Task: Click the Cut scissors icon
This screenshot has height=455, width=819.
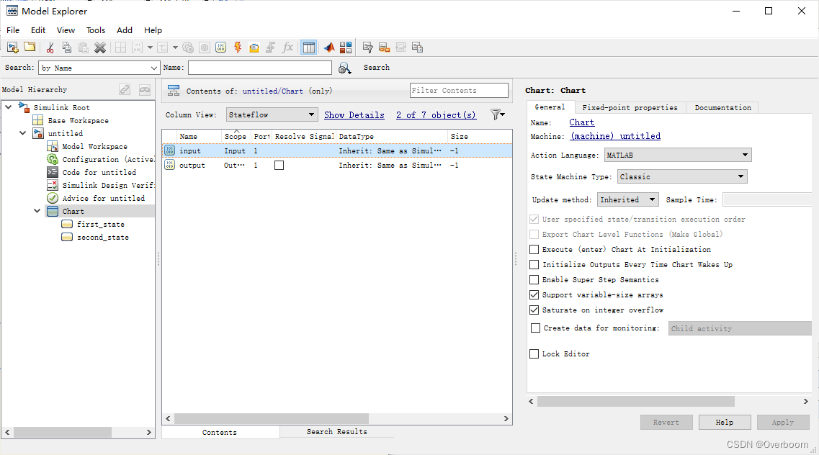Action: click(x=50, y=48)
